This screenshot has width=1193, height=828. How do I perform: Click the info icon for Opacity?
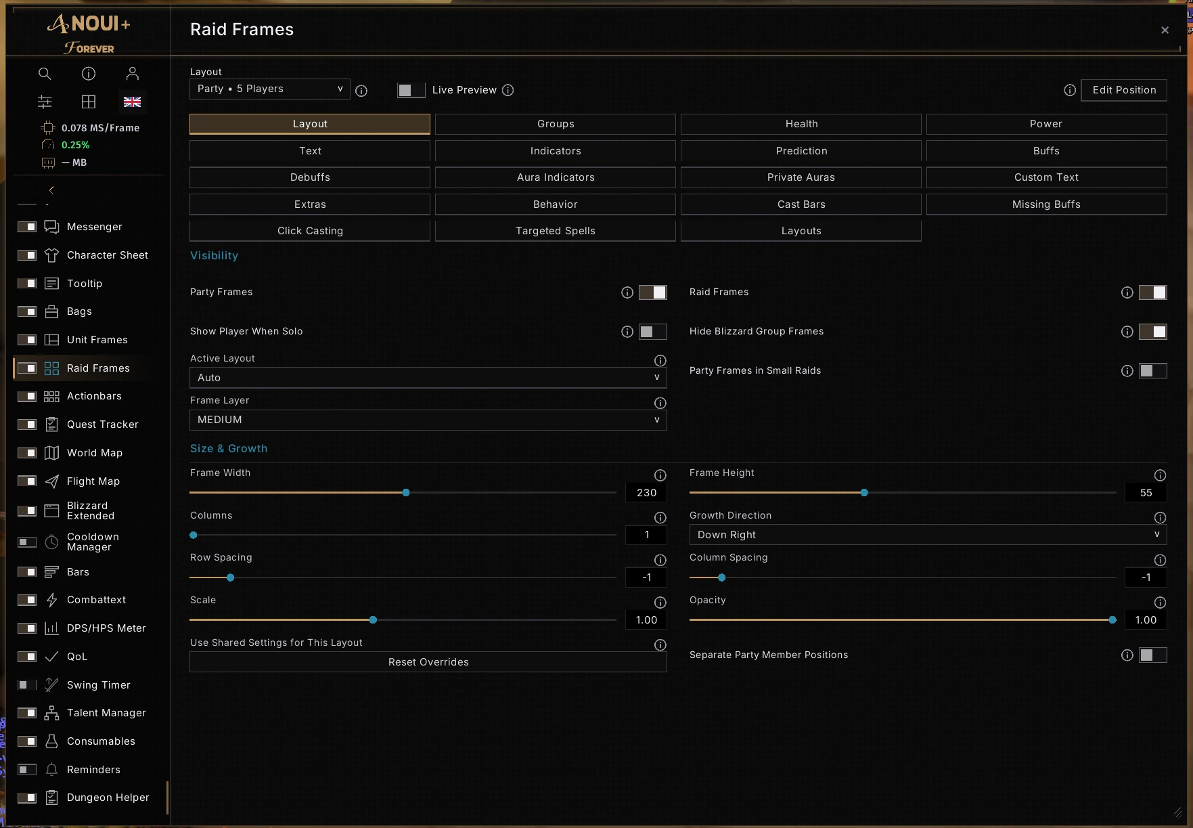point(1160,603)
